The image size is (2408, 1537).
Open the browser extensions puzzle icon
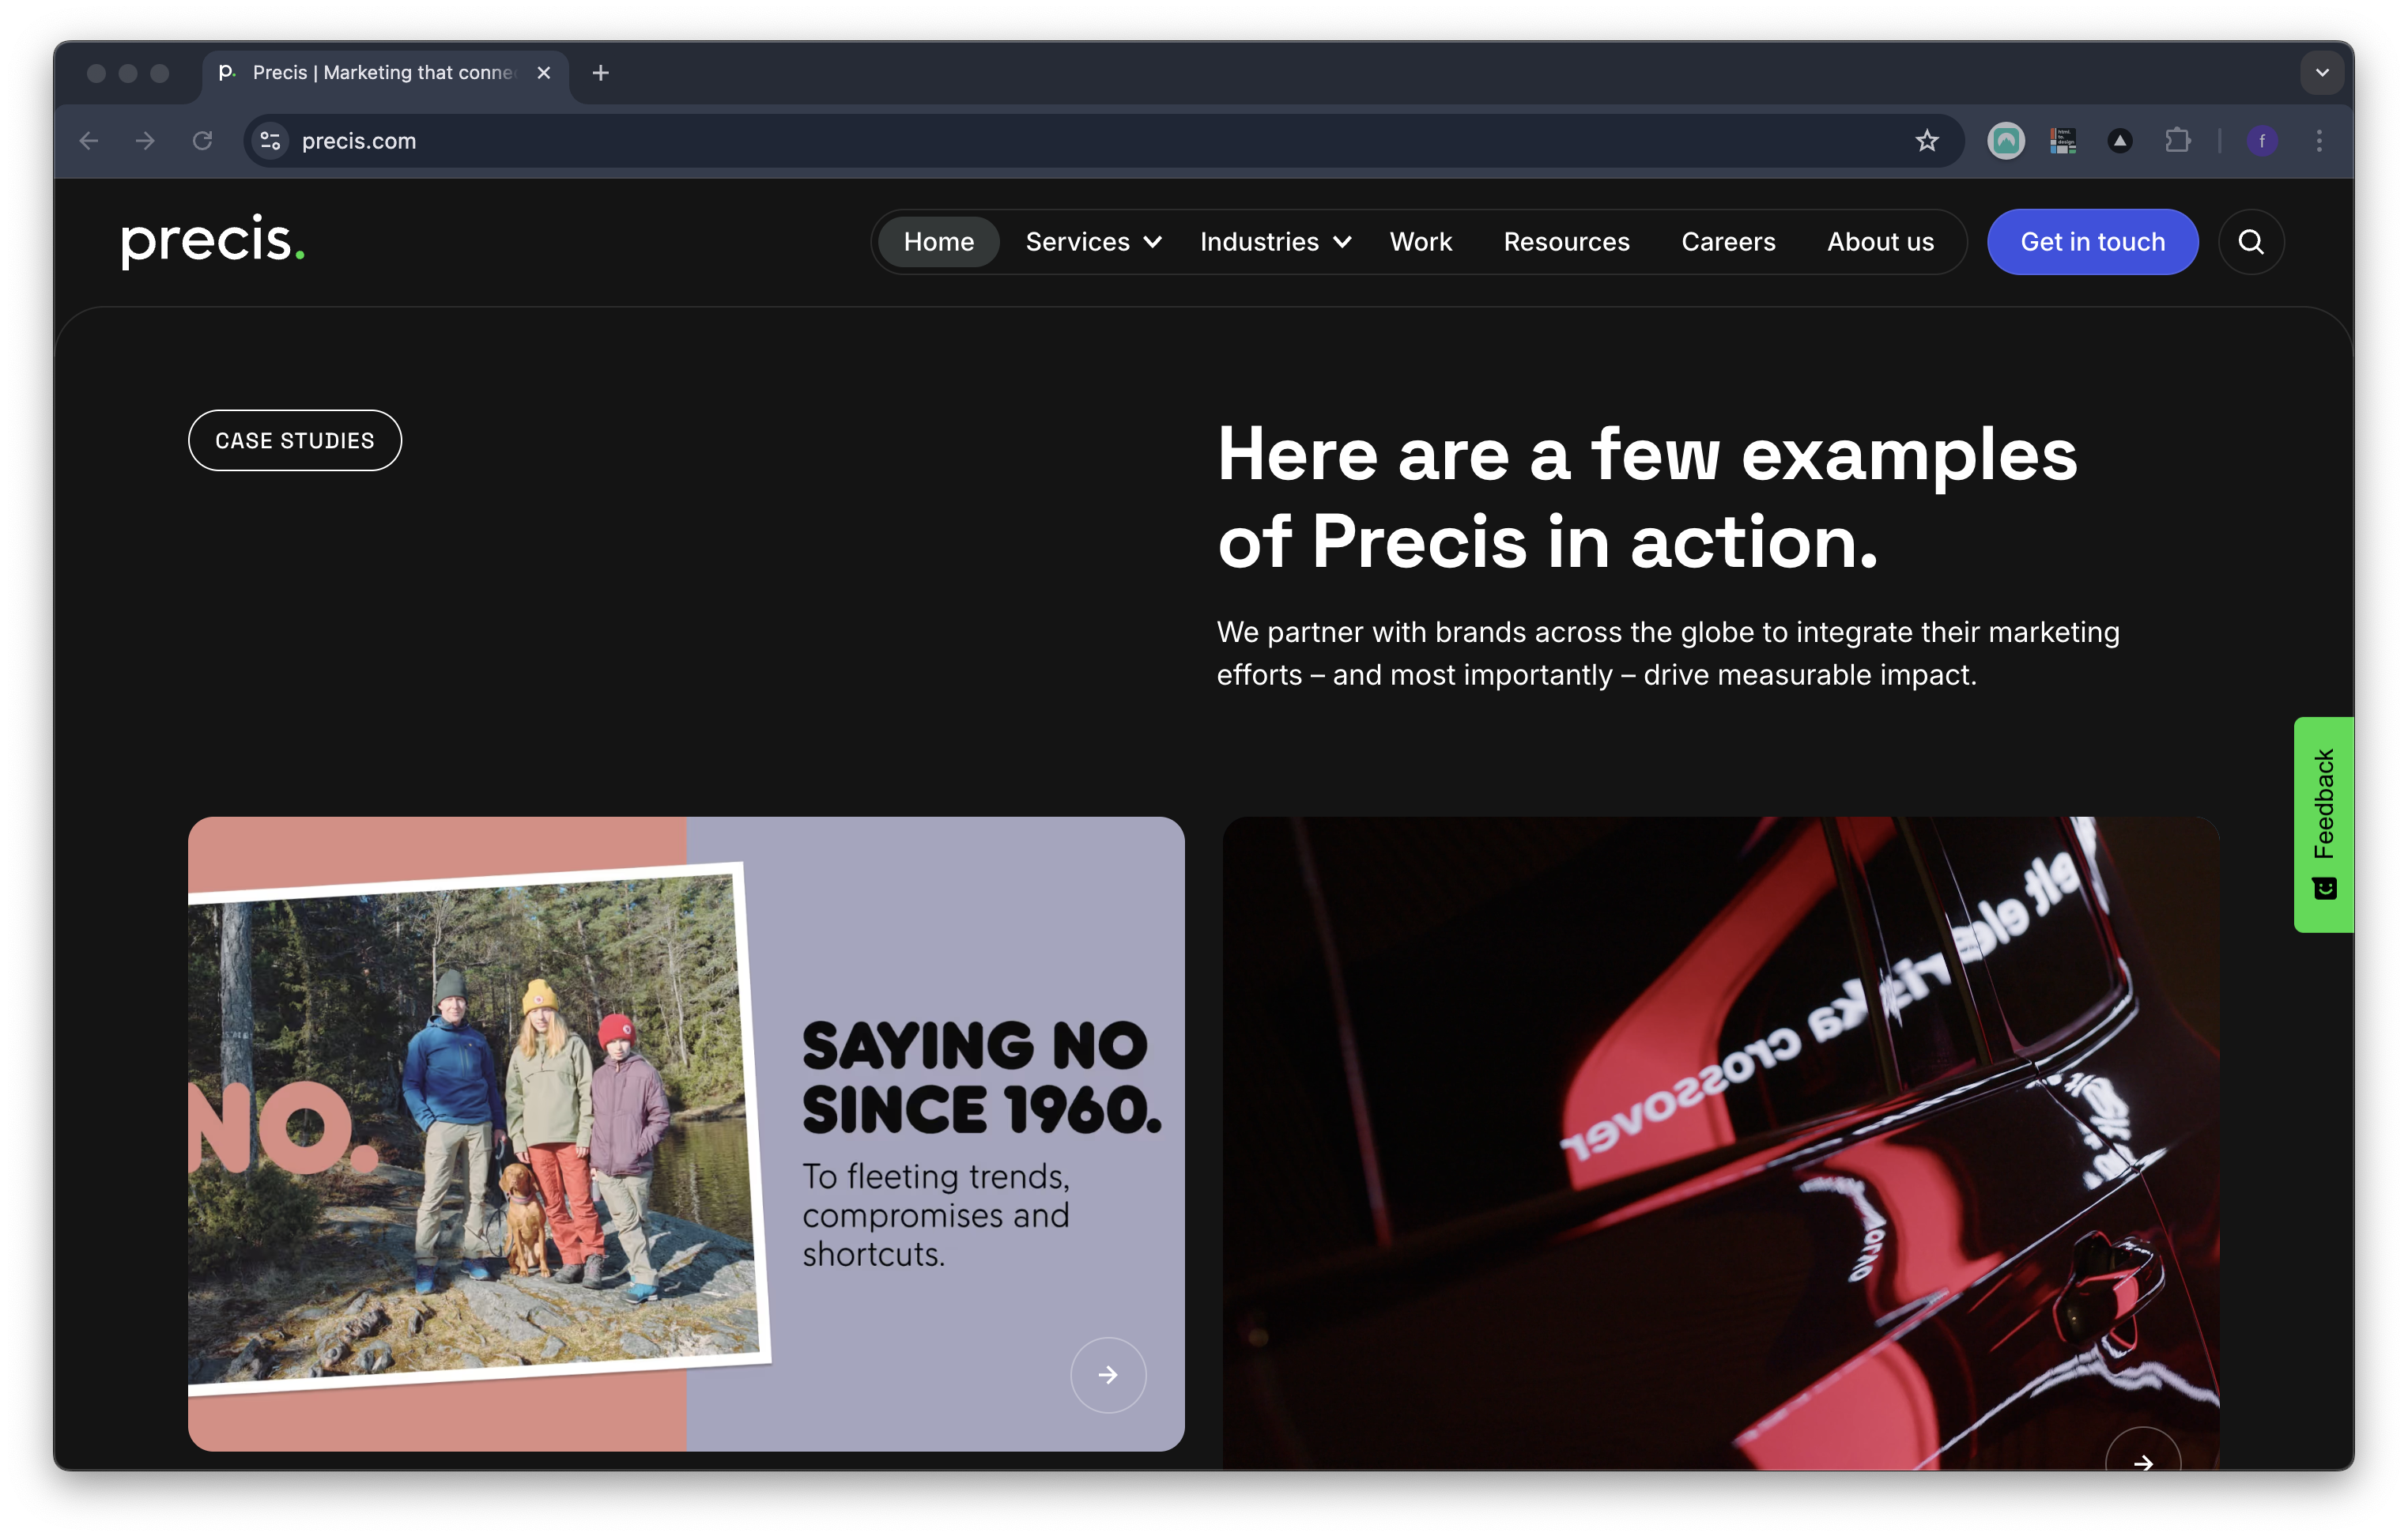pyautogui.click(x=2177, y=141)
